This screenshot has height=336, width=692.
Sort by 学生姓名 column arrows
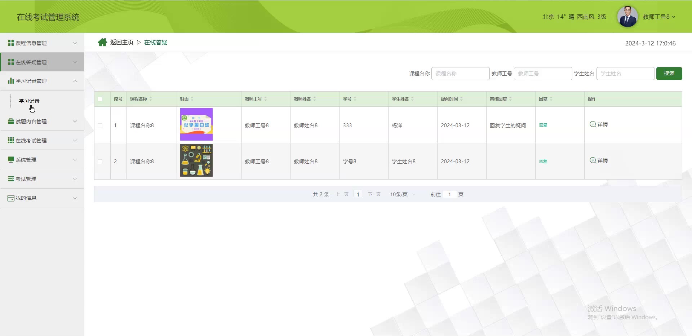point(412,99)
